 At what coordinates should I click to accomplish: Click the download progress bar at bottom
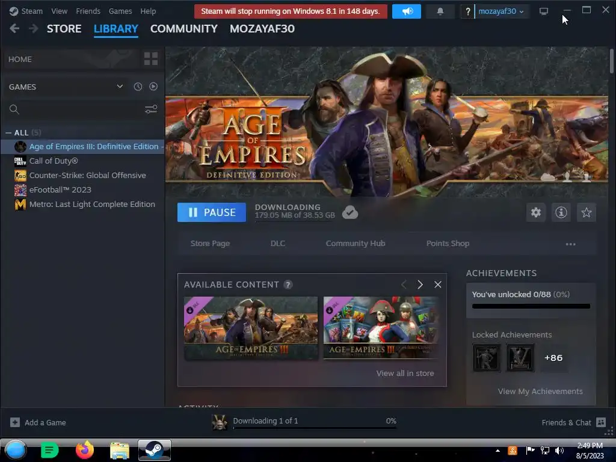[315, 428]
